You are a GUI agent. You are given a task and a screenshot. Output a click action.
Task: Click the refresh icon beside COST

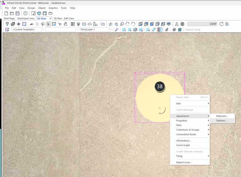click(x=221, y=24)
